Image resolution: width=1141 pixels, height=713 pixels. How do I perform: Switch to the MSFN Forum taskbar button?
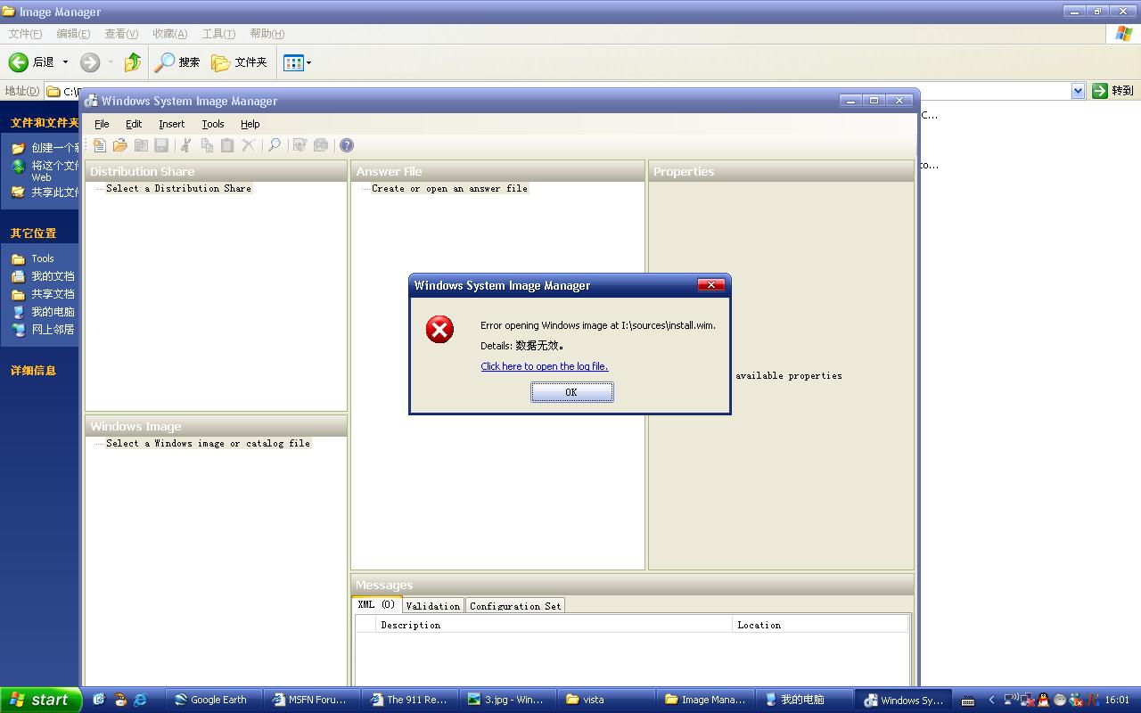click(310, 700)
